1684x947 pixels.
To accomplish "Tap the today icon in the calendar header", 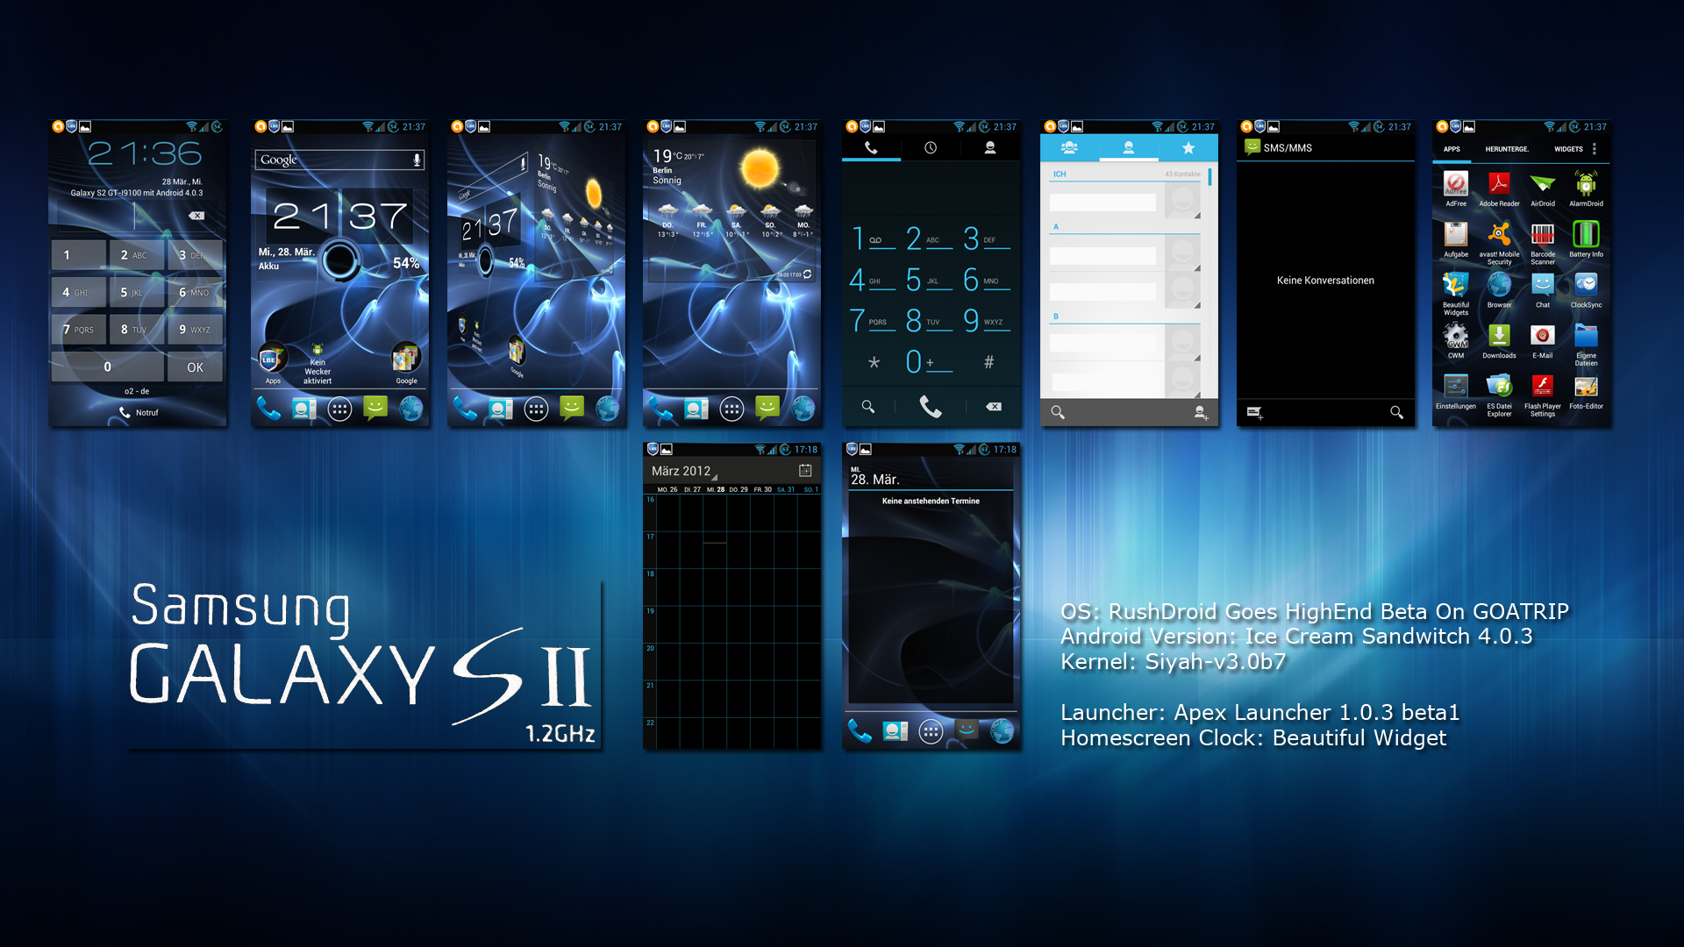I will (x=805, y=471).
